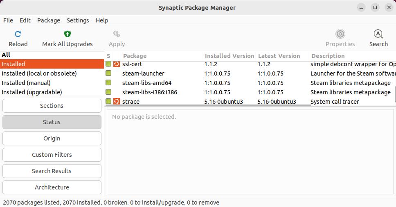This screenshot has height=207, width=396.
Task: Click the Apply gears icon
Action: [x=117, y=34]
